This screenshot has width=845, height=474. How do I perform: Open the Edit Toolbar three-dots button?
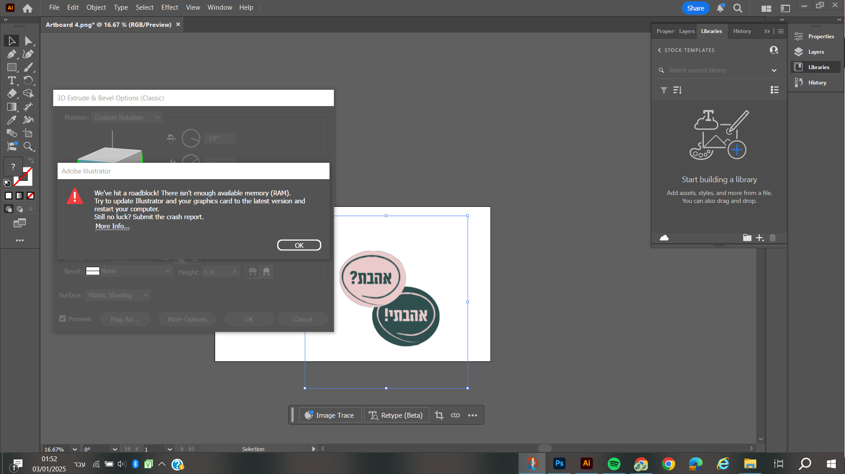pyautogui.click(x=20, y=240)
